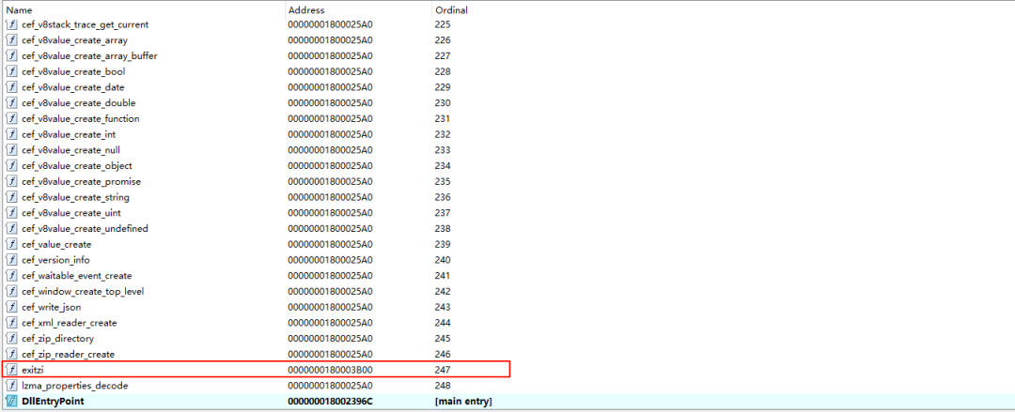Select the function icon beside cef_v8value_create_int
Viewport: 1015px width, 412px height.
(x=11, y=134)
